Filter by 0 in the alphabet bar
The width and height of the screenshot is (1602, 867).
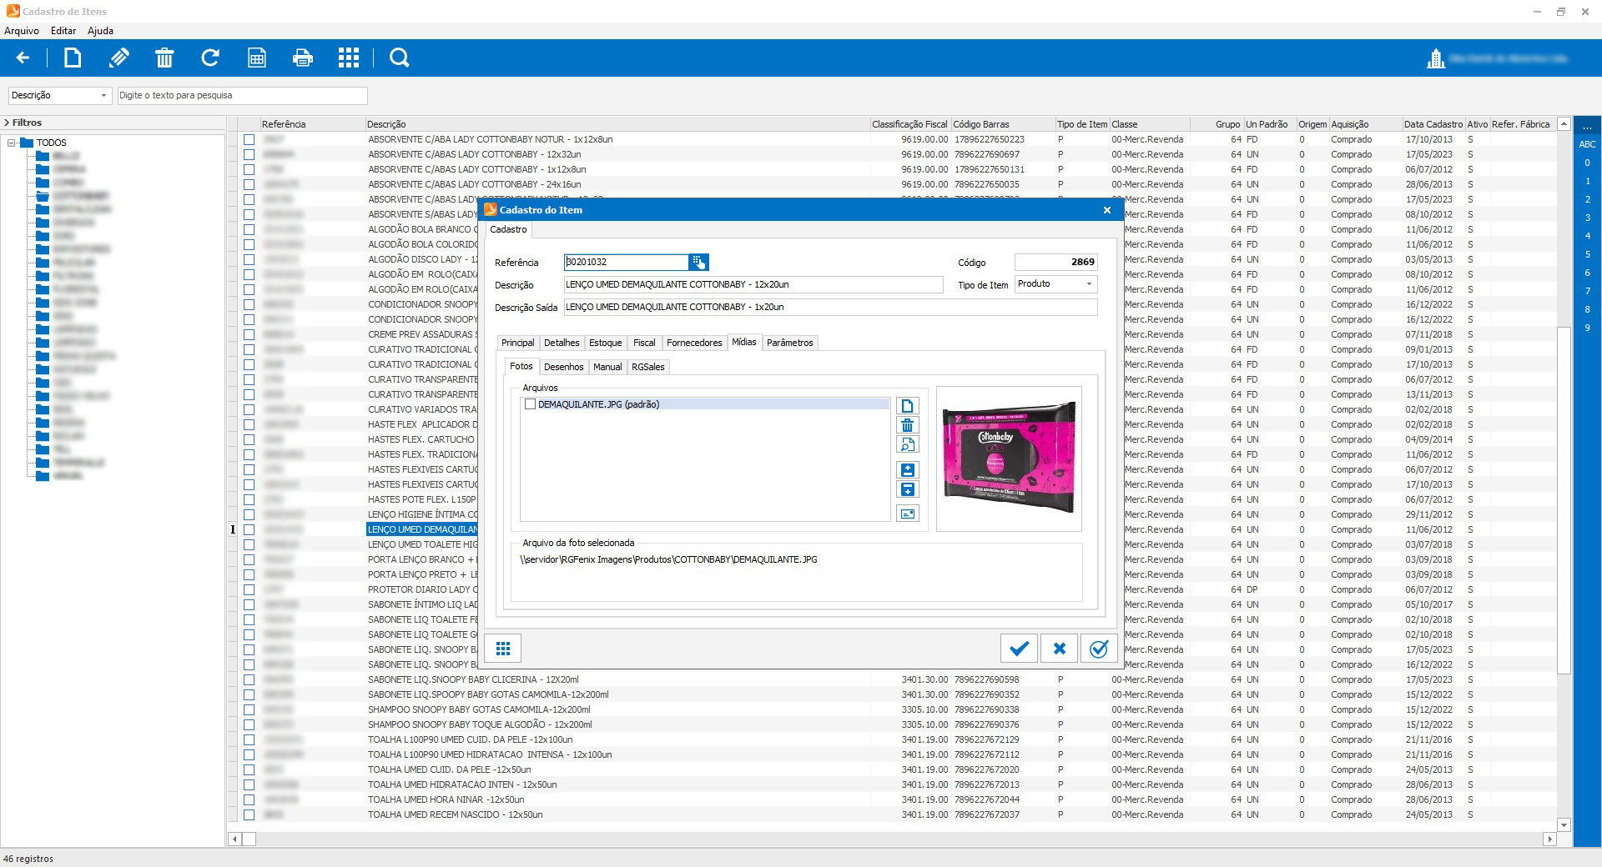1587,163
